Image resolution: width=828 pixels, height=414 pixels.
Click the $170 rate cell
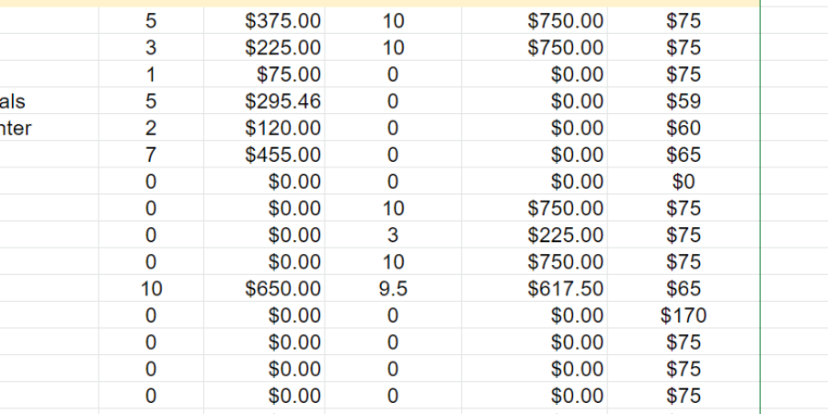[684, 316]
